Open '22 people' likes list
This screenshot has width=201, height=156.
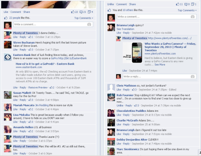point(15,18)
